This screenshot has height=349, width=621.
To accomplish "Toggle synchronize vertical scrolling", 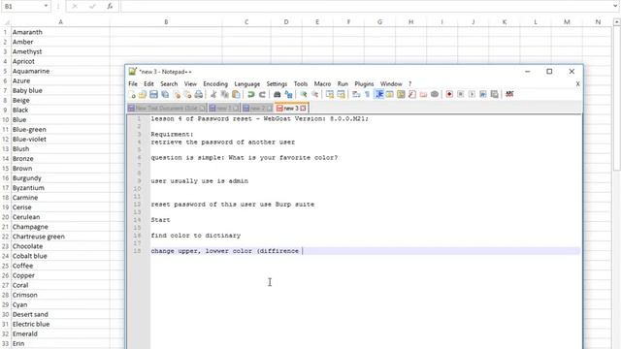I will [330, 94].
